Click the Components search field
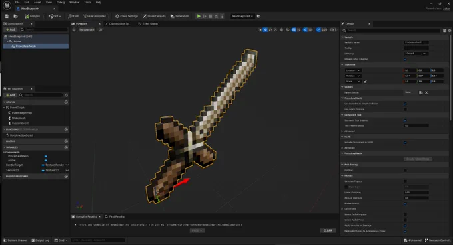Screen dimensions: 453x245 44,29
